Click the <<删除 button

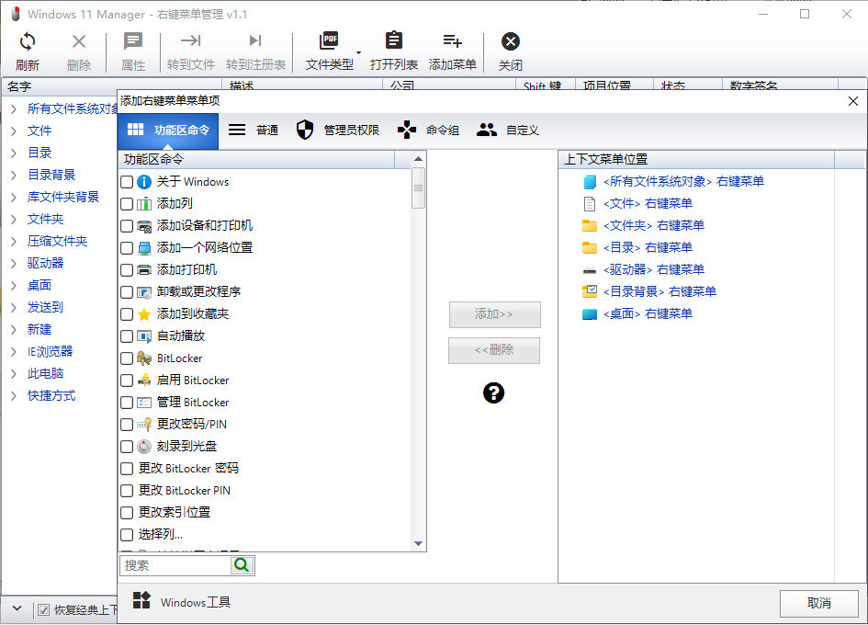[x=494, y=350]
